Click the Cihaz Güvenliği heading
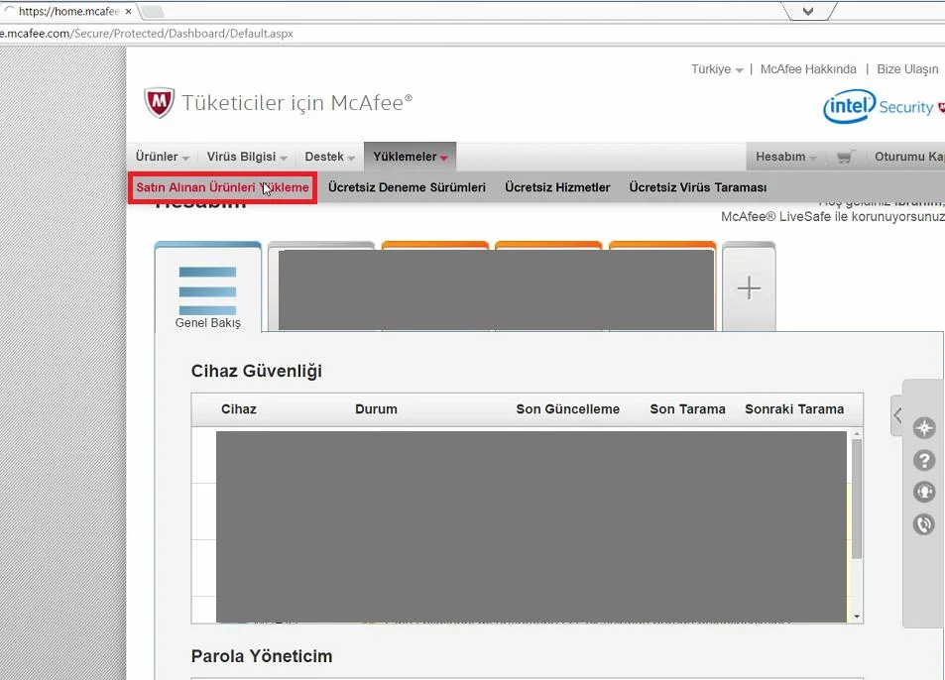The width and height of the screenshot is (945, 680). coord(257,371)
